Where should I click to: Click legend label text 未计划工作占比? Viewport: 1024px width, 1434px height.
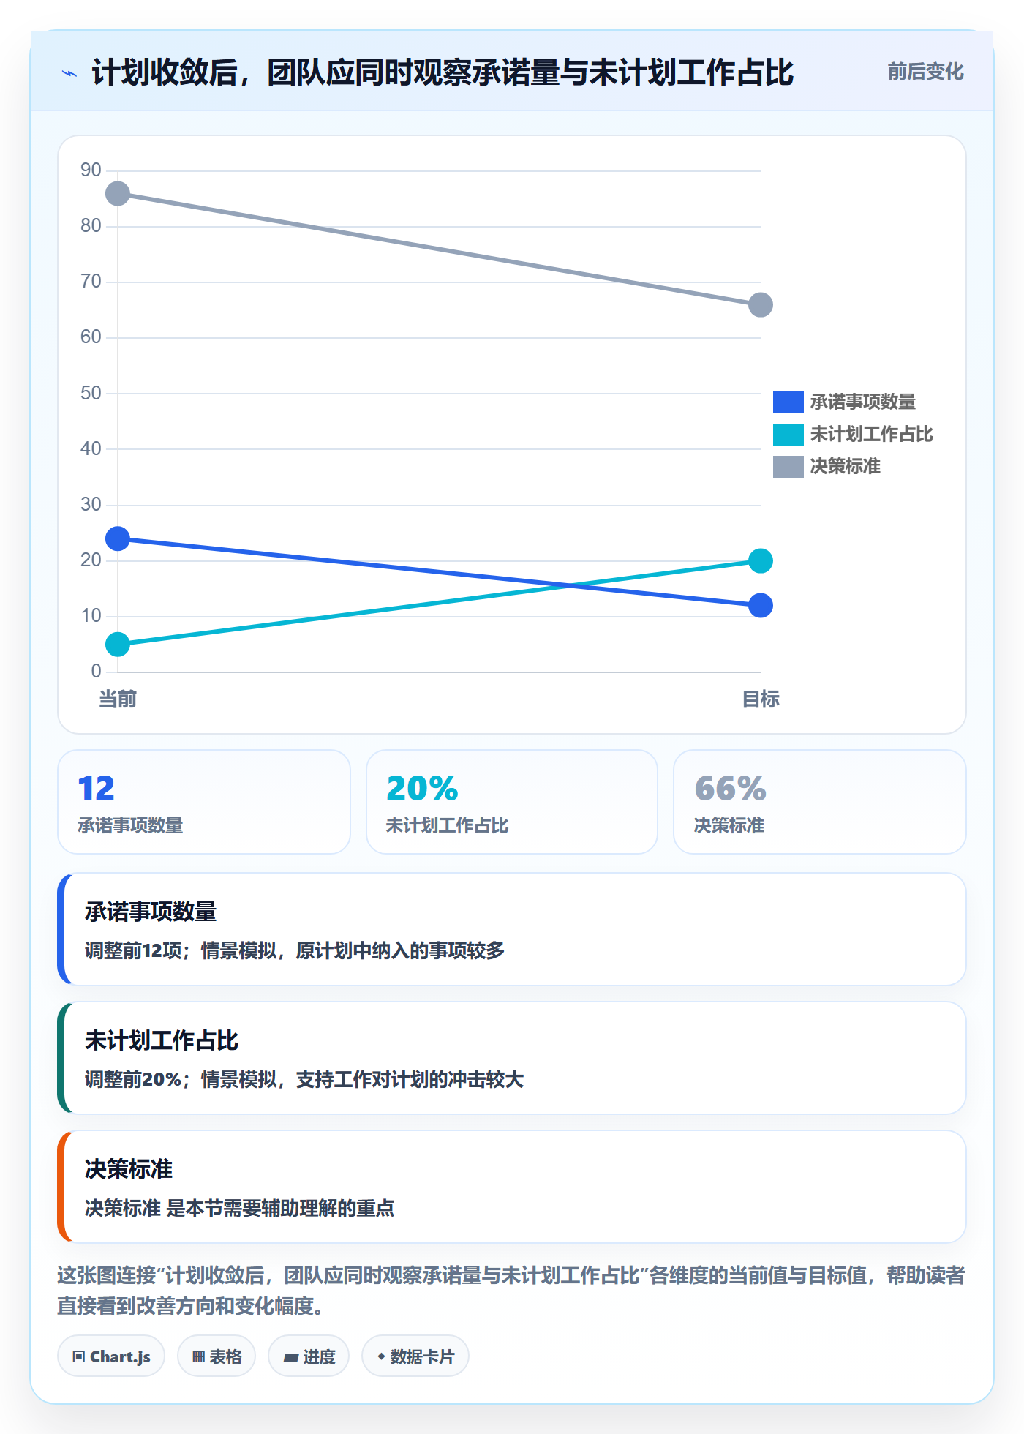[872, 435]
